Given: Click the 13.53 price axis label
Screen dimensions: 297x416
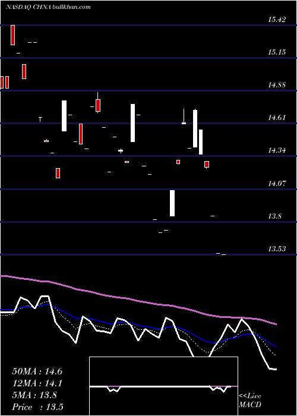Looking at the screenshot, I should [277, 249].
